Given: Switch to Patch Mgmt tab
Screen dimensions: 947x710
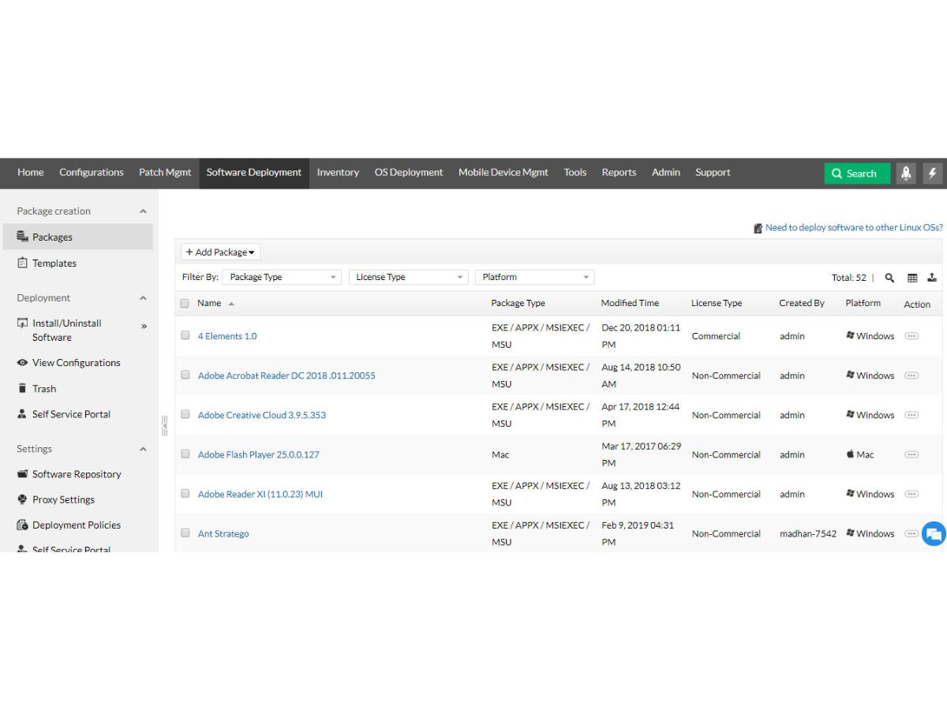Looking at the screenshot, I should coord(165,173).
